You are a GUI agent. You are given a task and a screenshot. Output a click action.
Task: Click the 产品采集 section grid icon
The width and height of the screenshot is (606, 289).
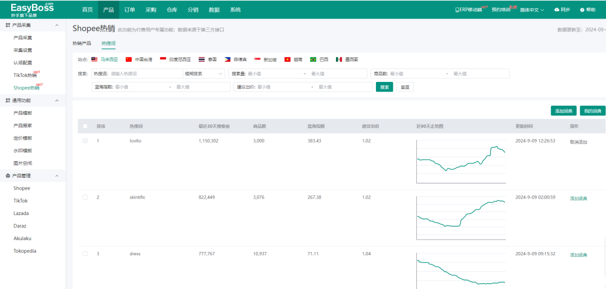8,25
